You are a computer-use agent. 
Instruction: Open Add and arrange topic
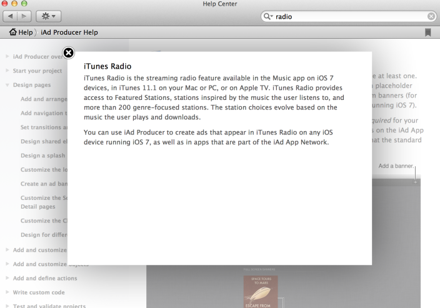[x=44, y=99]
